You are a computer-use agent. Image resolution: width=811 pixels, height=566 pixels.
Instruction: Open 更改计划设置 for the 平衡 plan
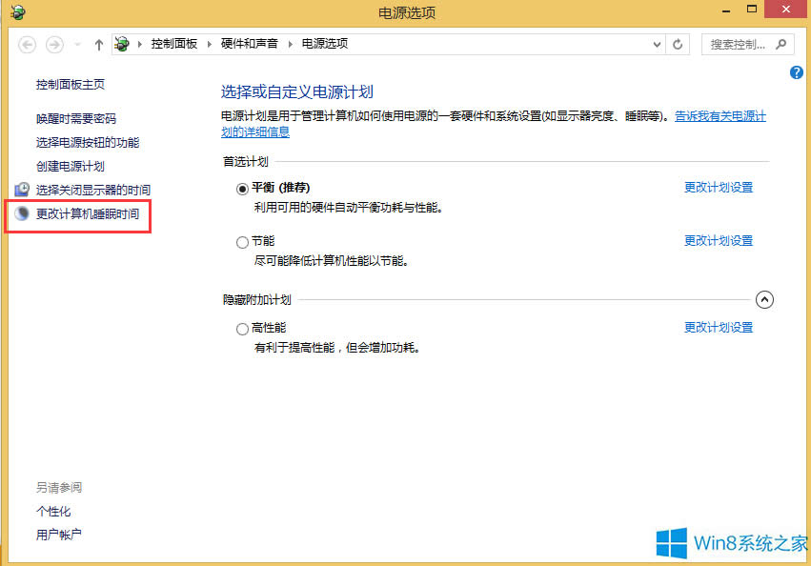pos(718,188)
